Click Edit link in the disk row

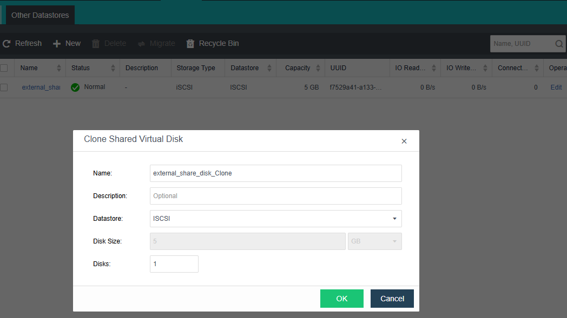point(556,87)
